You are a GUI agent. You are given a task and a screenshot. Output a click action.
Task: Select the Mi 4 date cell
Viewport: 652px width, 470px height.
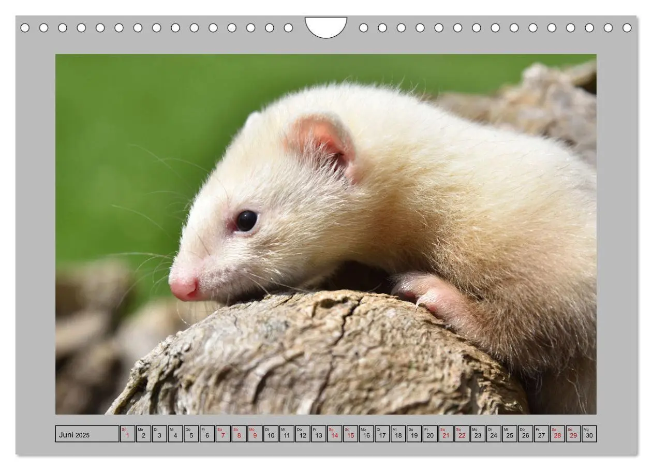coord(175,434)
